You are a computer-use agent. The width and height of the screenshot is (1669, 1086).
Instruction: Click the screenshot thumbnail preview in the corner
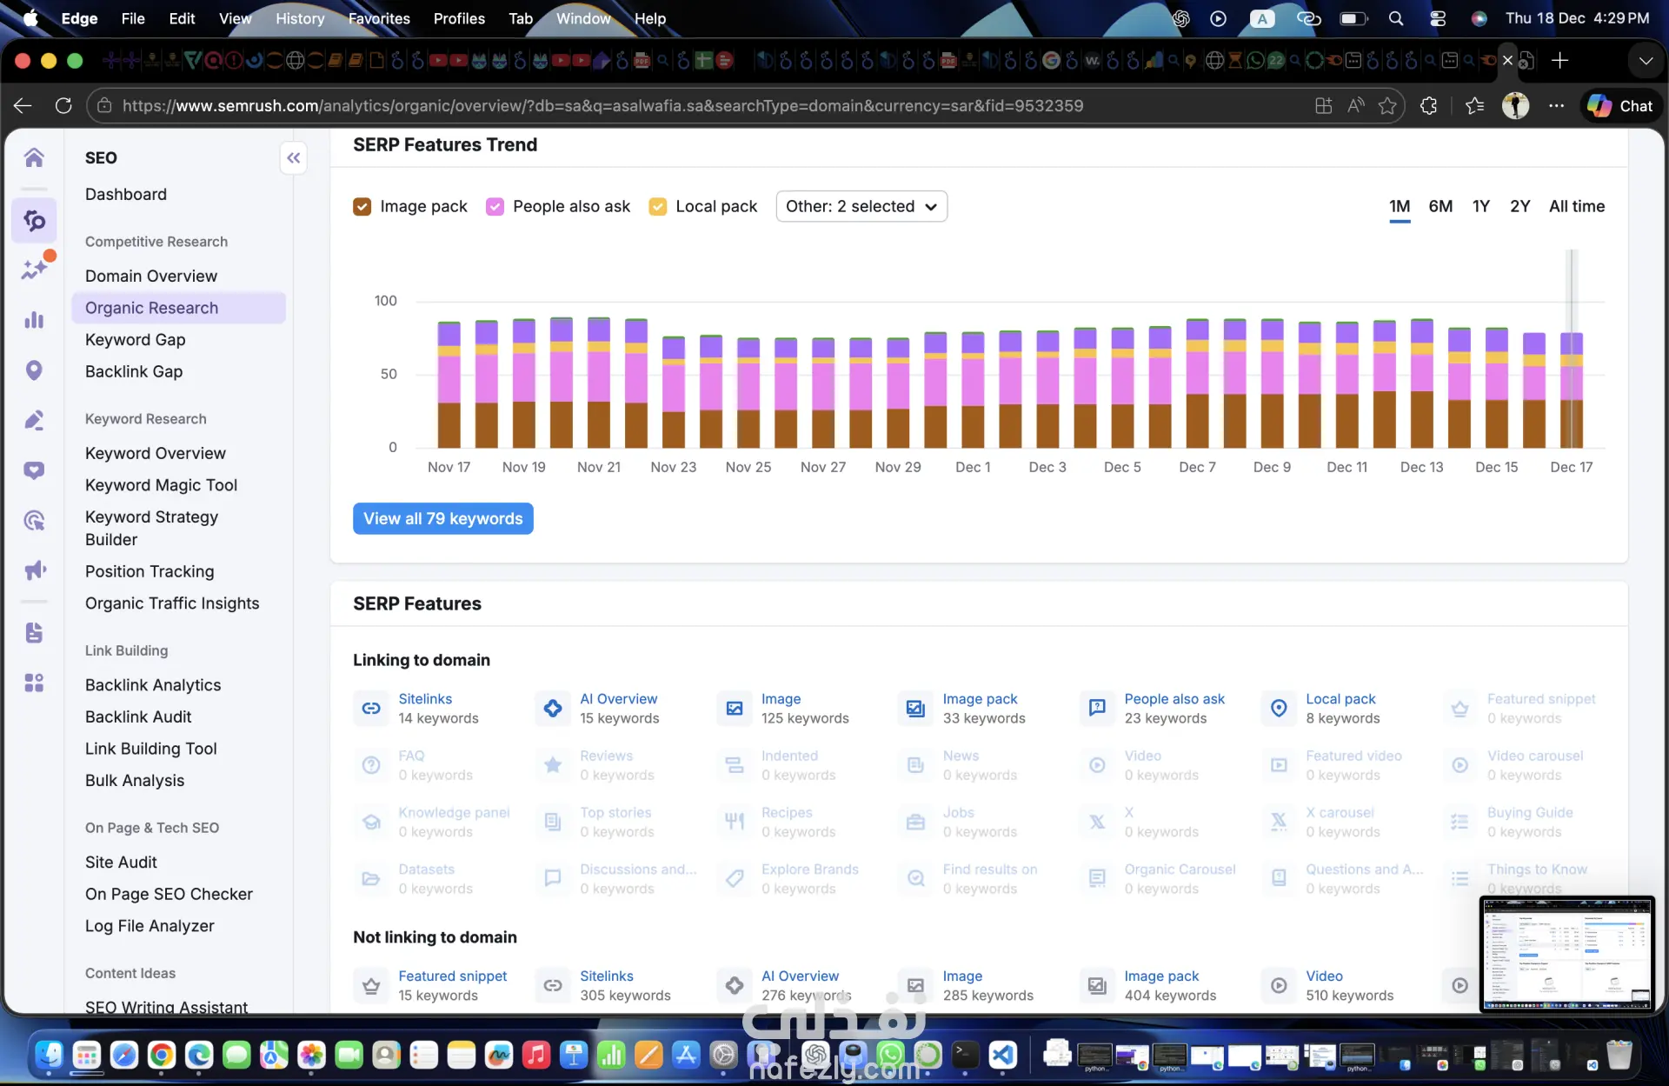pyautogui.click(x=1566, y=954)
